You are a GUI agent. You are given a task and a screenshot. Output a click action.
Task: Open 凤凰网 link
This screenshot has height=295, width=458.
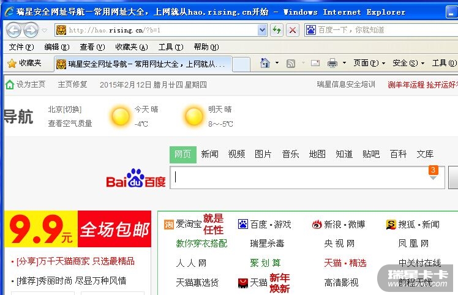click(413, 244)
